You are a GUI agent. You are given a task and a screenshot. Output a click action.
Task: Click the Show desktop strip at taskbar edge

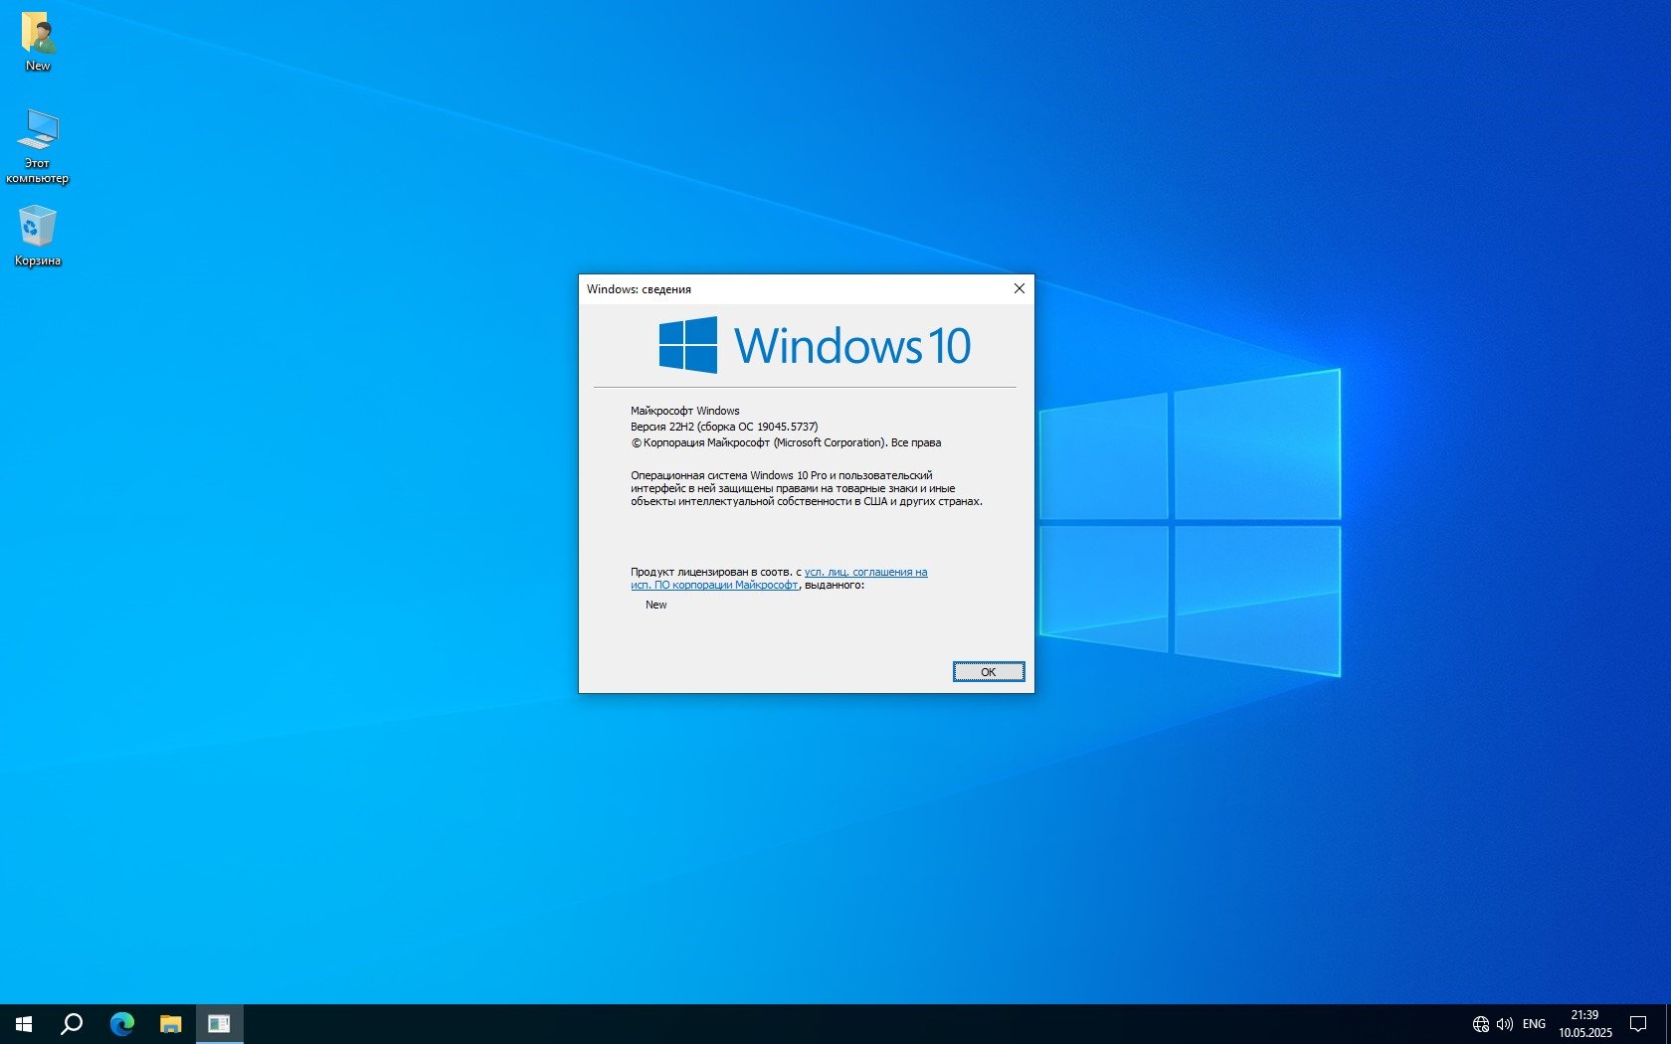1668,1024
